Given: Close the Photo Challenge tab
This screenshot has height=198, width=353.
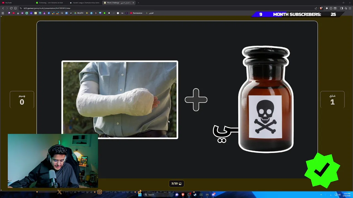Looking at the screenshot, I should (133, 3).
